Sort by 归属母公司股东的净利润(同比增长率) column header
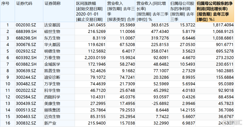244x127 pixels. click(215, 11)
